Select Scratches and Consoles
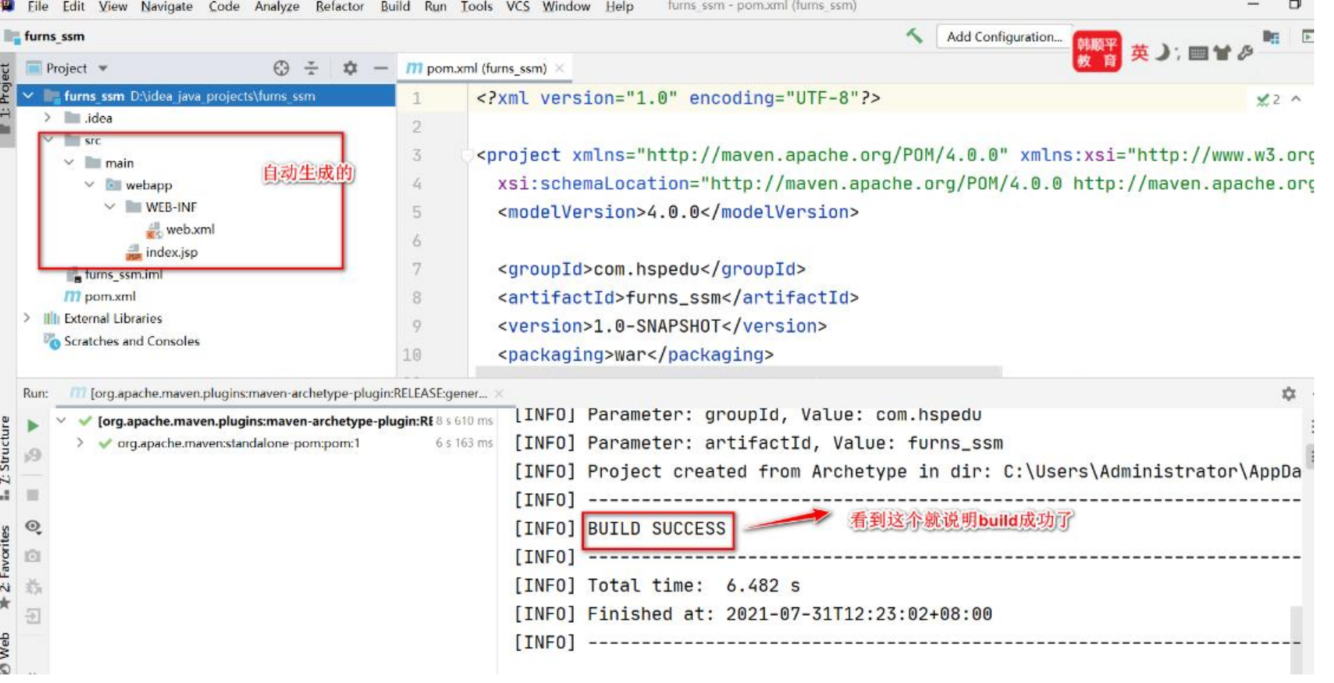 tap(122, 341)
